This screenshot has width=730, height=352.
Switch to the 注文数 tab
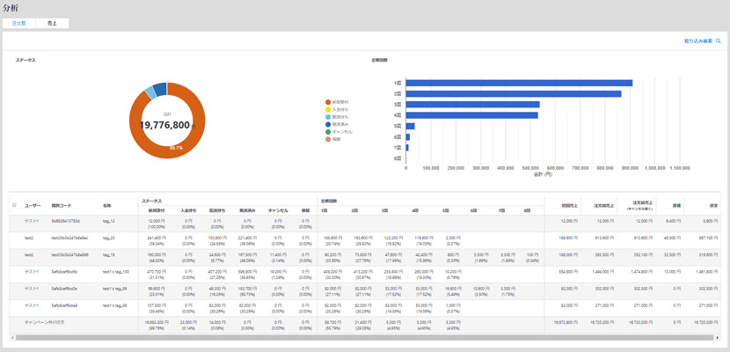pyautogui.click(x=18, y=23)
